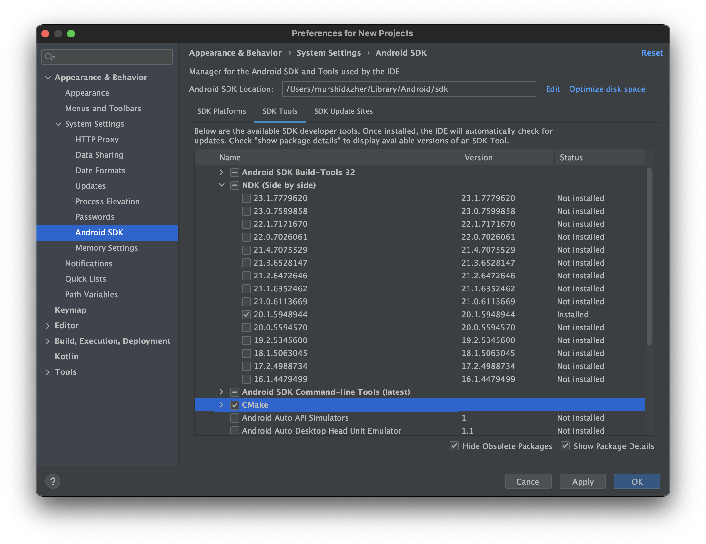Toggle the Android SDK Build-Tools 32 partial-selection icon
This screenshot has width=706, height=544.
click(235, 172)
